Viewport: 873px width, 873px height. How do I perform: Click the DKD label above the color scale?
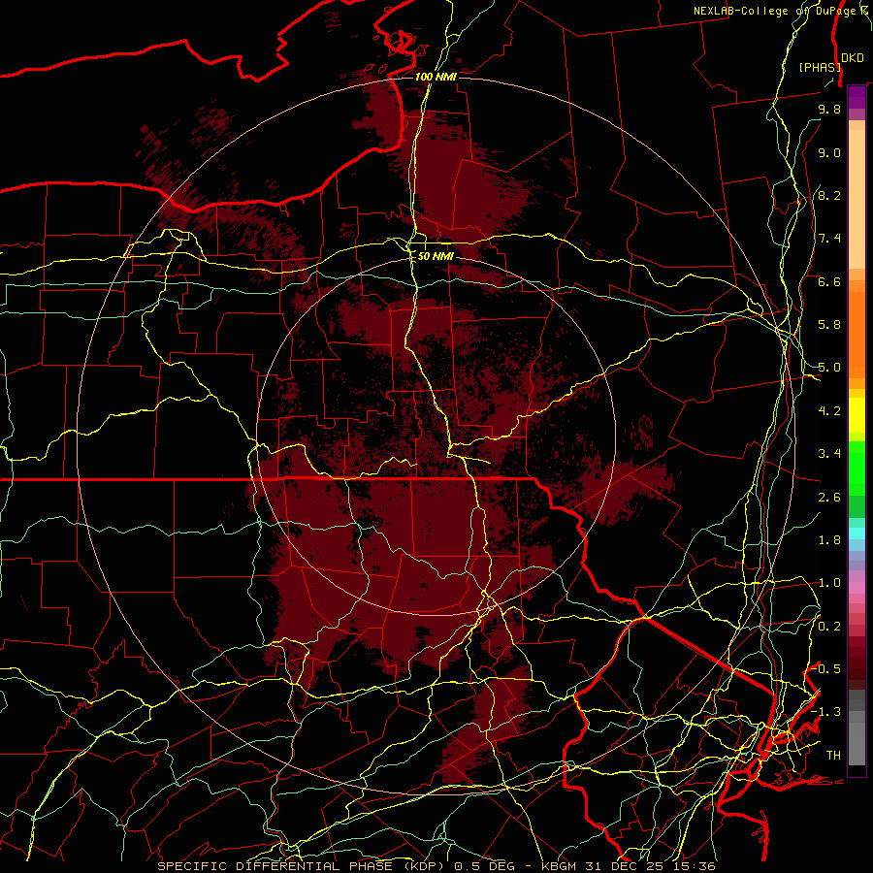click(852, 58)
